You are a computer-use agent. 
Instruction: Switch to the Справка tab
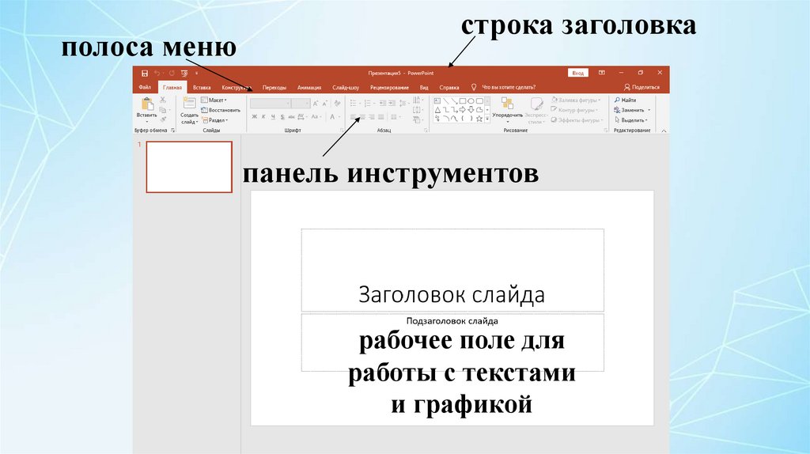coord(449,87)
